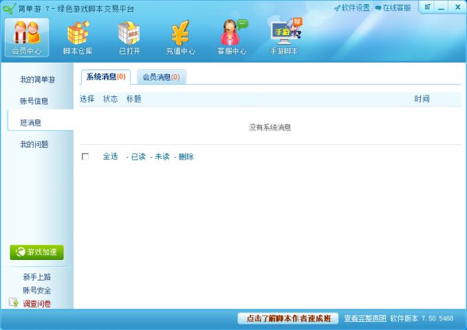Open the 会员中心 member center icon
The image size is (467, 330).
click(x=27, y=37)
